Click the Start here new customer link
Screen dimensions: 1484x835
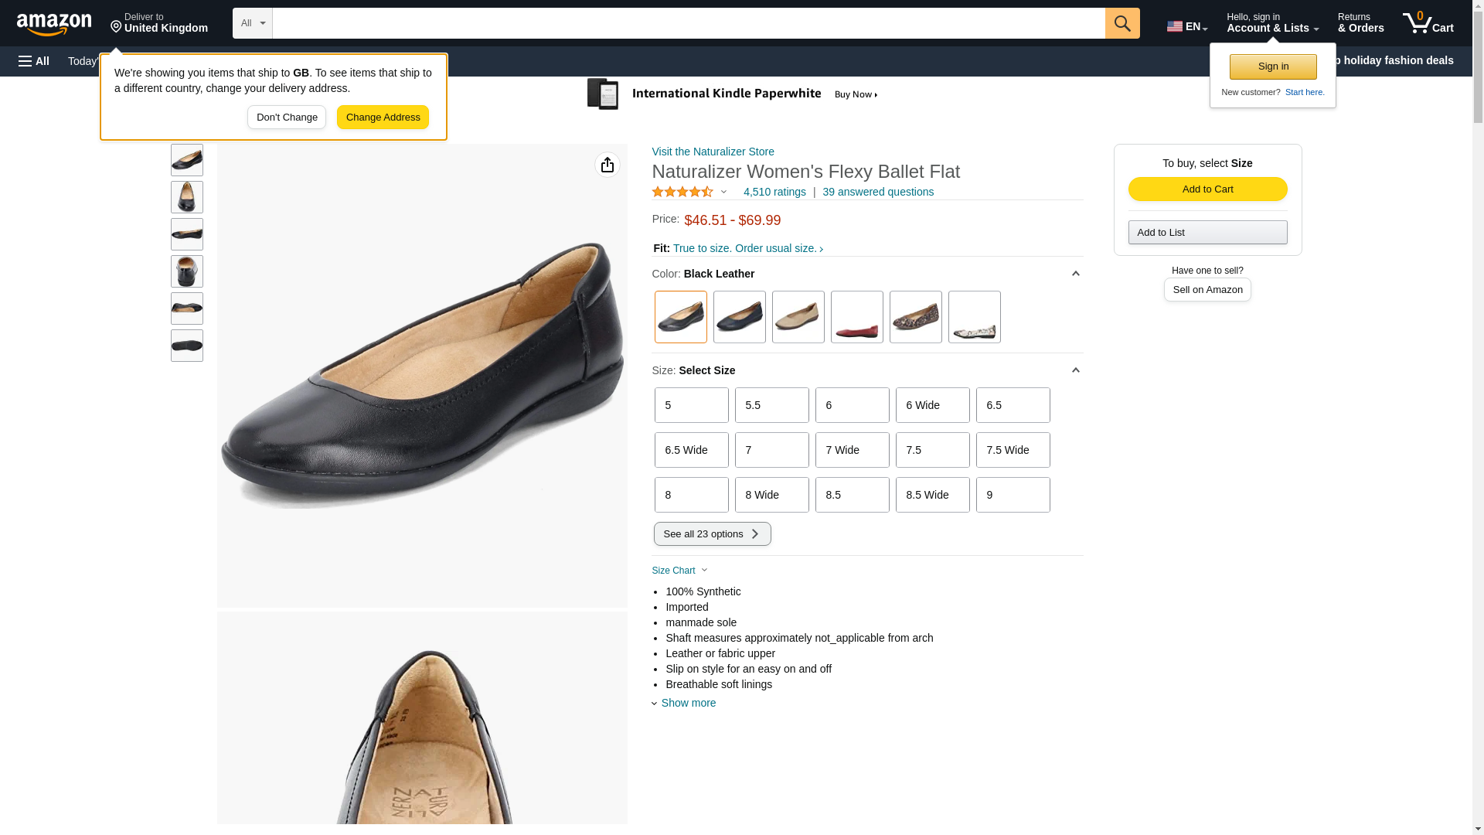click(1305, 92)
